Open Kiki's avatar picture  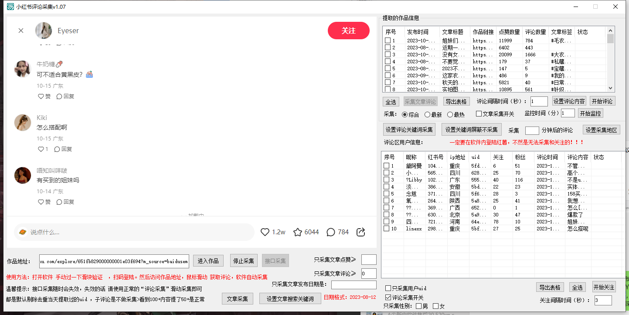(x=23, y=123)
